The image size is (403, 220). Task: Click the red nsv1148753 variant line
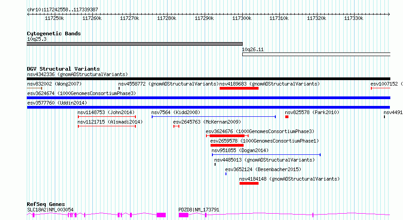(x=107, y=117)
